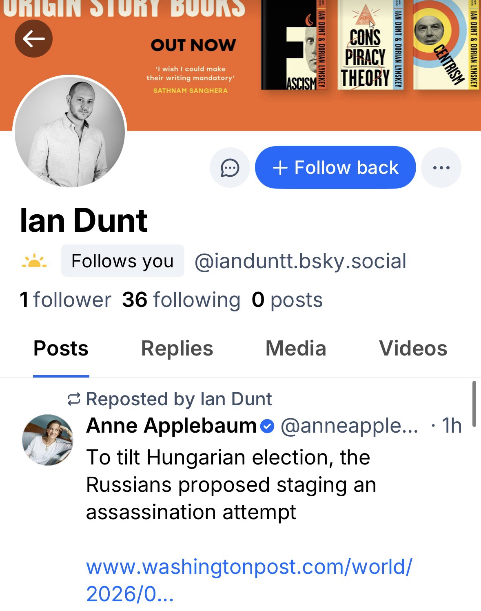Click Anne Applebaum's verified badge
The width and height of the screenshot is (481, 611).
click(267, 427)
